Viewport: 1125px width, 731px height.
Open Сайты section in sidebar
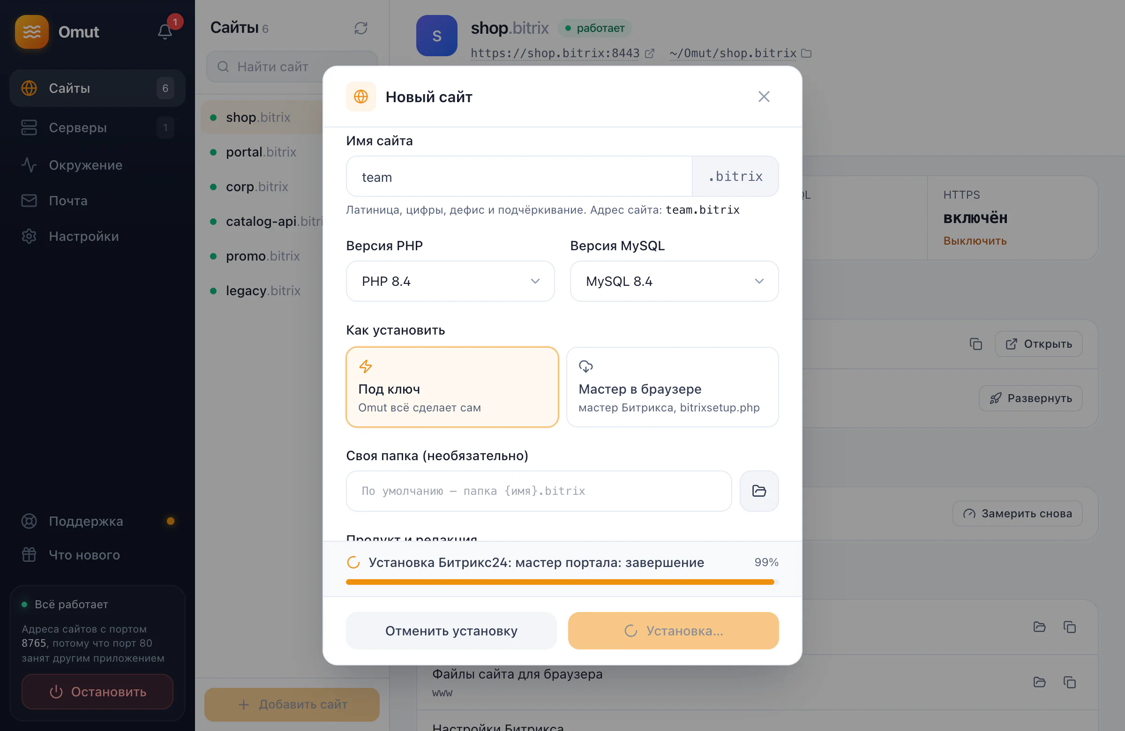(x=97, y=89)
